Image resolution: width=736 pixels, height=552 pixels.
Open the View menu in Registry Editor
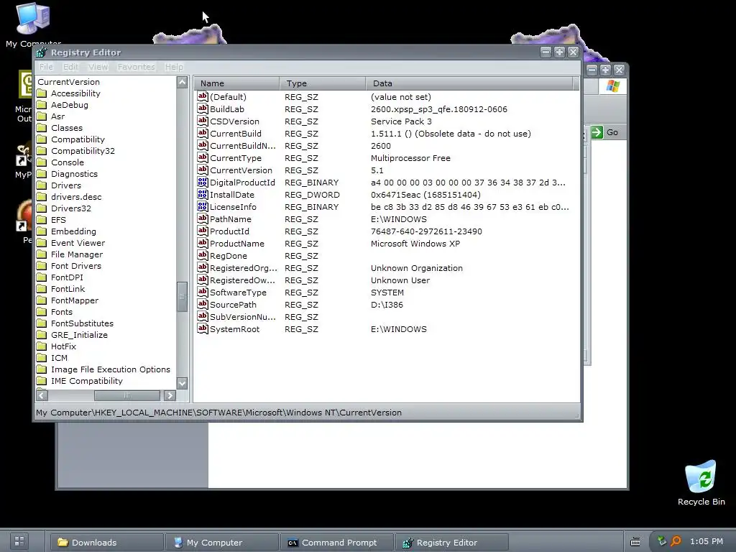(98, 67)
